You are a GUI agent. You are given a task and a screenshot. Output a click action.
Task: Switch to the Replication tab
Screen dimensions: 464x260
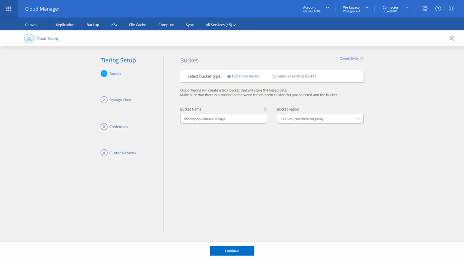pos(65,25)
